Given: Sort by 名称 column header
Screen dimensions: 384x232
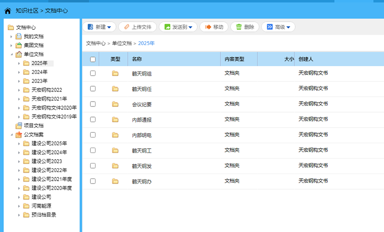Looking at the screenshot, I should [137, 59].
